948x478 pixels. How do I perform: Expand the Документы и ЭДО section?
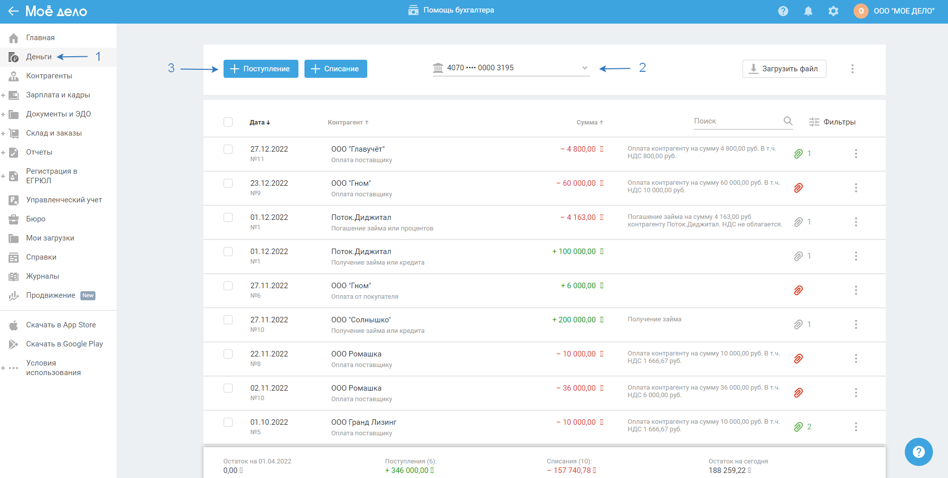coord(4,114)
